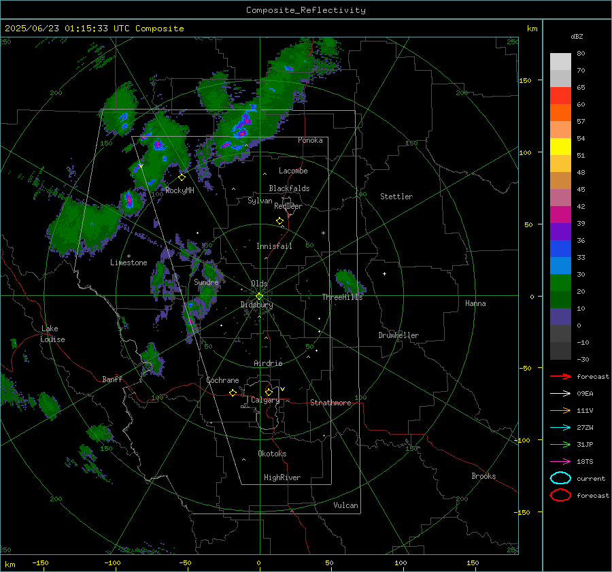612x572 pixels.
Task: Click the red forecast arrow in legend
Action: (560, 376)
